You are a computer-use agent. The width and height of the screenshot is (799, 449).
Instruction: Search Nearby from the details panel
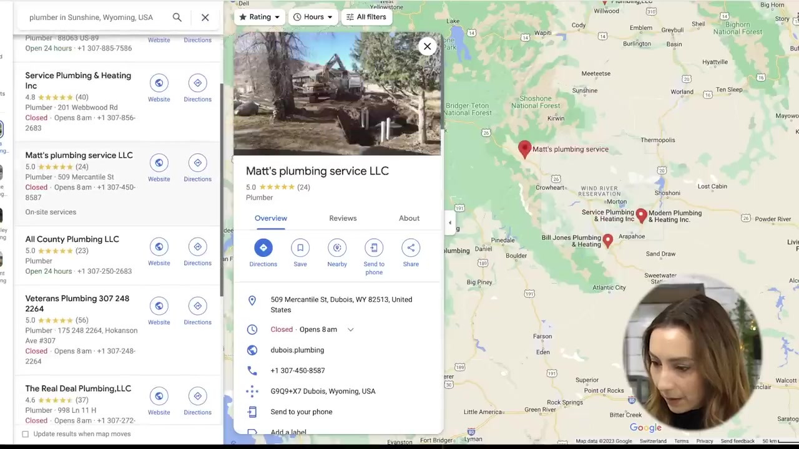pos(337,248)
